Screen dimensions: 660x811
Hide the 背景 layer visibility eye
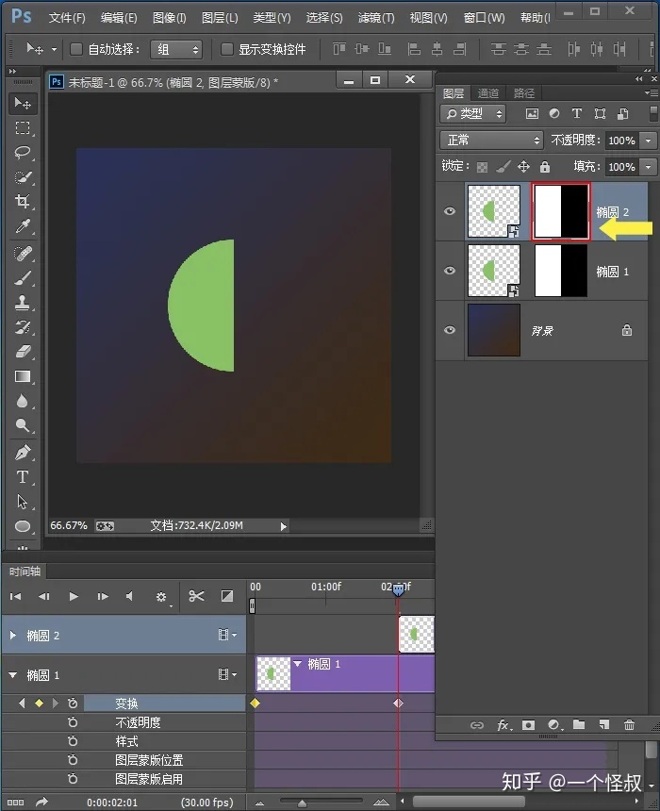click(x=450, y=330)
